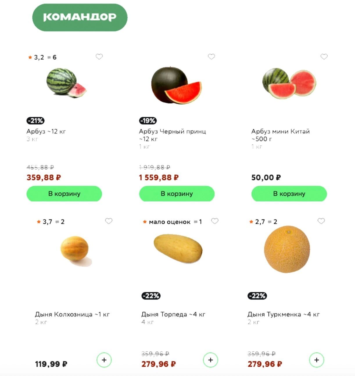
Task: Open reviews star rating 3,2 on Арбуз
Action: (x=39, y=58)
